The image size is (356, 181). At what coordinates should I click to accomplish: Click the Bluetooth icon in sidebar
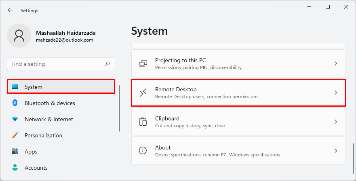tap(15, 103)
